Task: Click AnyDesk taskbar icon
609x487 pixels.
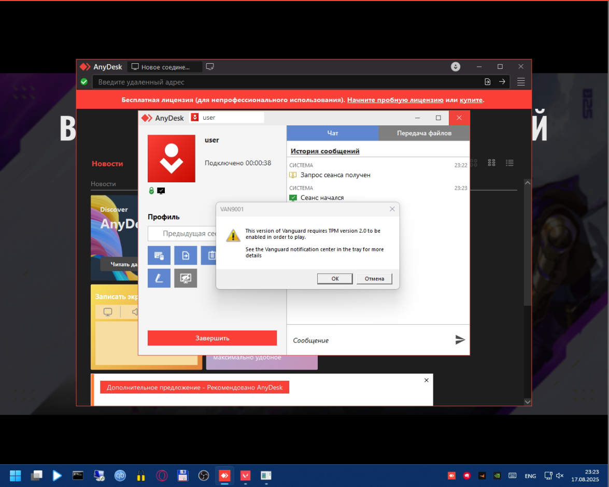Action: 224,476
